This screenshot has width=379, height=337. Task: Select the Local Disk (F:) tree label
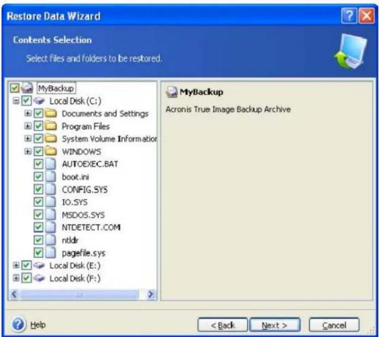coord(75,278)
